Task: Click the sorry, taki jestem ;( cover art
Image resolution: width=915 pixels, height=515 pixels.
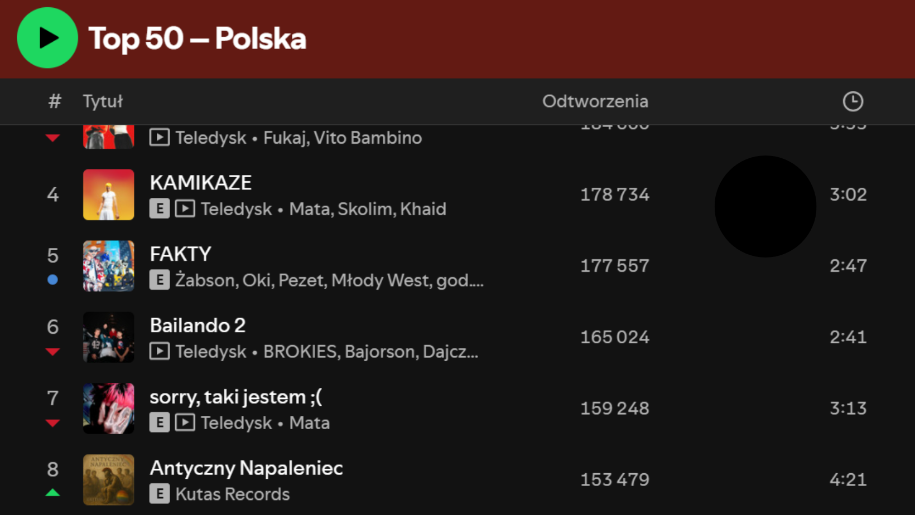Action: 109,409
